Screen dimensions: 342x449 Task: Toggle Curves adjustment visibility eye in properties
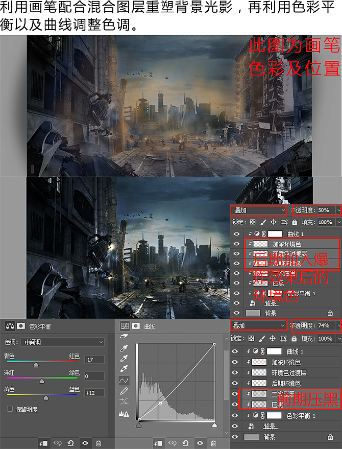(200, 443)
